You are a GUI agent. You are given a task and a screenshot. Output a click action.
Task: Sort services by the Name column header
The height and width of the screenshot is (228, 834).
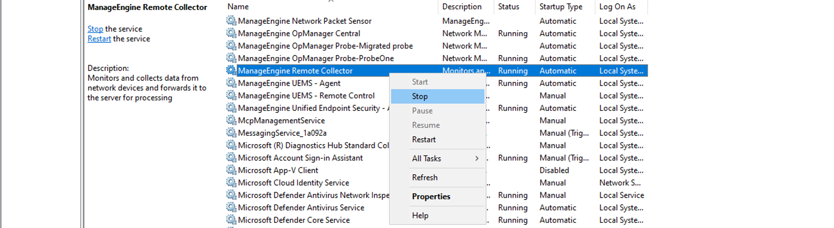click(238, 7)
